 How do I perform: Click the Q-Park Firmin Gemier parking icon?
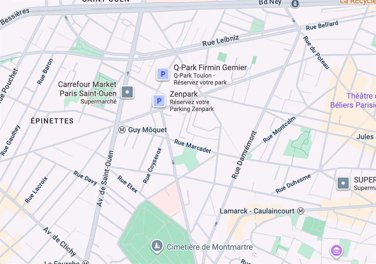pos(163,74)
